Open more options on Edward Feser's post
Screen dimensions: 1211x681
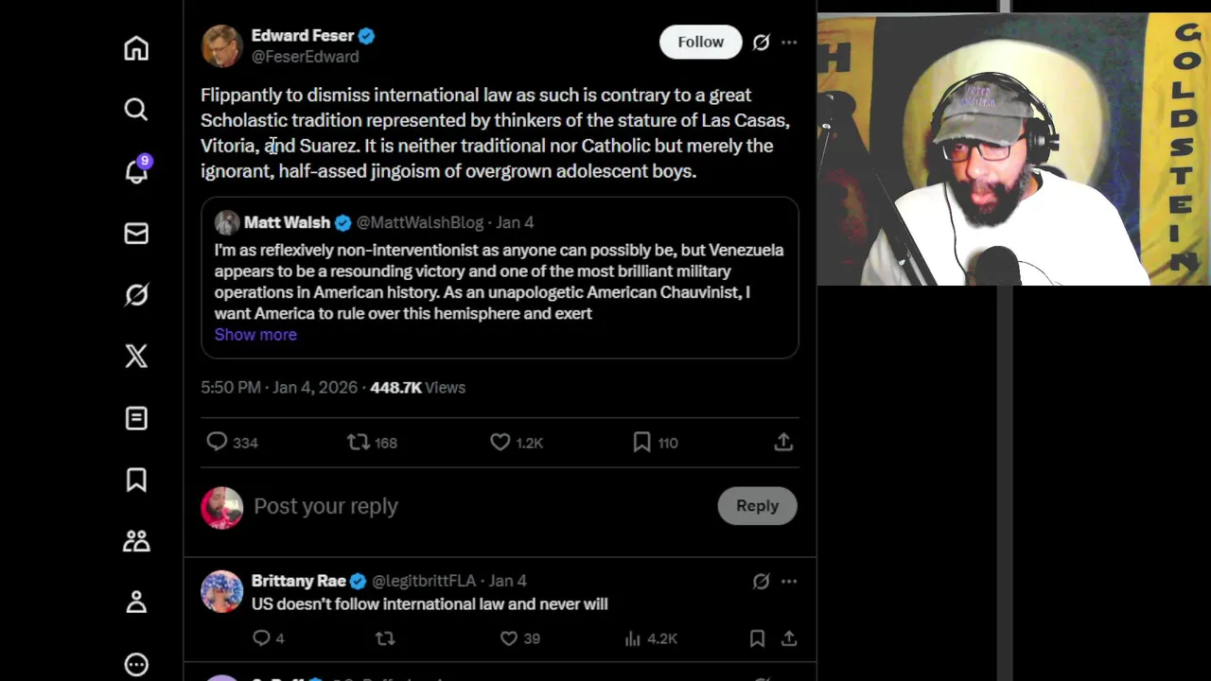click(789, 43)
